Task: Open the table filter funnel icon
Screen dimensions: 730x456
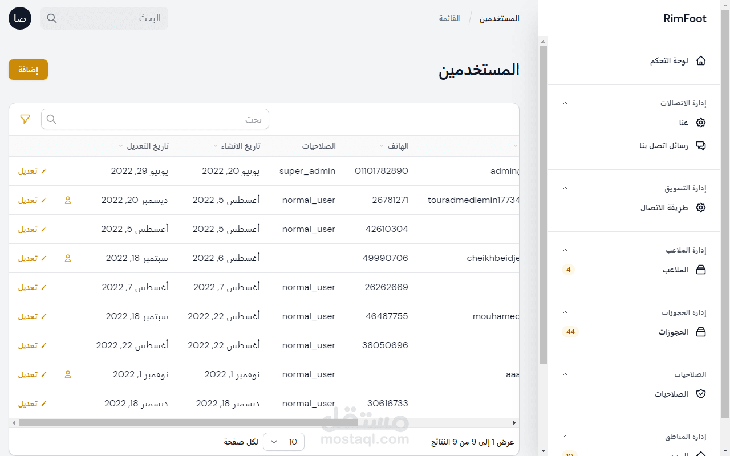Action: coord(25,119)
